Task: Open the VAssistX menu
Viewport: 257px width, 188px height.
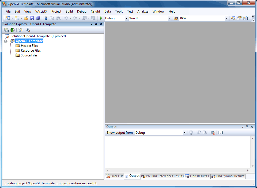Action: point(41,11)
